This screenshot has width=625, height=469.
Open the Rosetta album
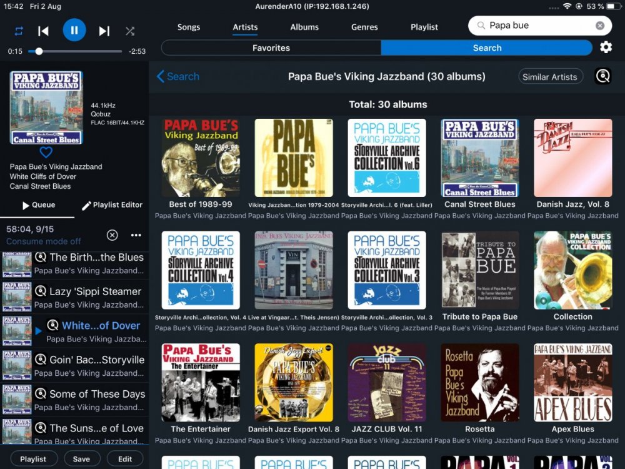(480, 383)
